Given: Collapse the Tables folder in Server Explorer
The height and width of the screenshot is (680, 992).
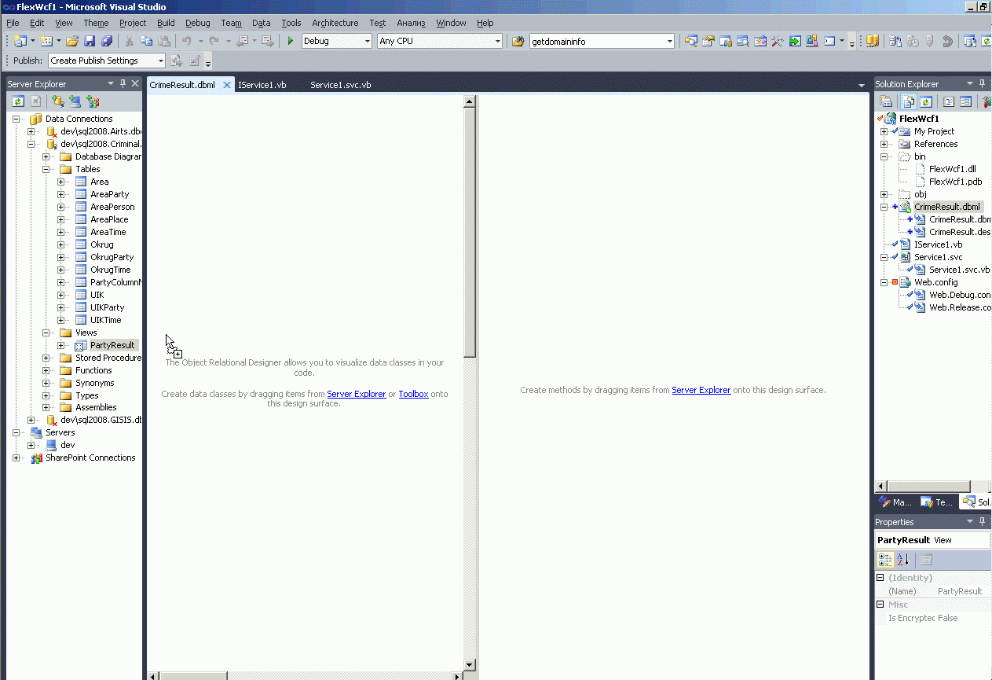Looking at the screenshot, I should 46,169.
